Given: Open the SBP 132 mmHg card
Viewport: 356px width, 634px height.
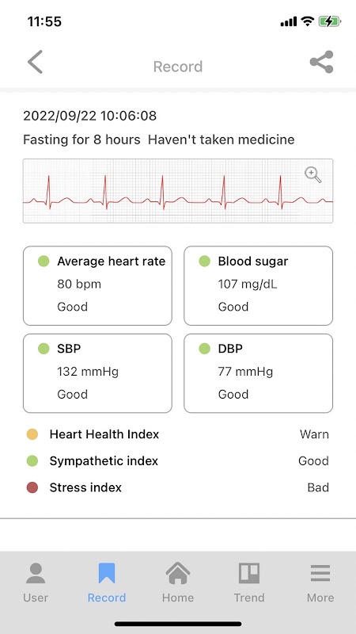Looking at the screenshot, I should click(x=97, y=373).
